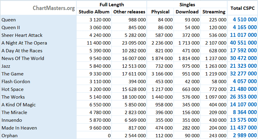Select the Singles group header
The height and width of the screenshot is (139, 258).
pos(187,5)
